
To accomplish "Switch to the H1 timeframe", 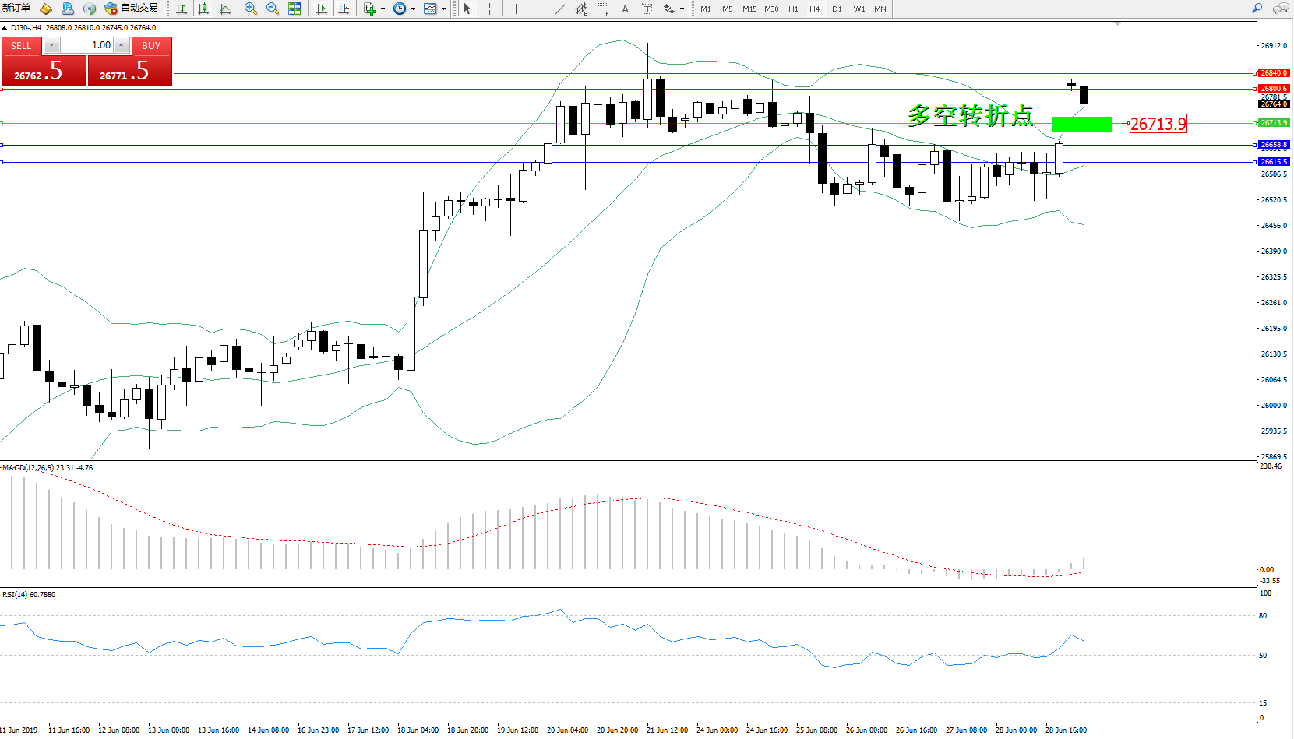I will pyautogui.click(x=793, y=9).
